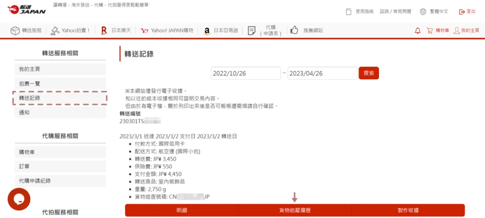
Task: Select 包裹一覽 in the sidebar
Action: (60, 84)
